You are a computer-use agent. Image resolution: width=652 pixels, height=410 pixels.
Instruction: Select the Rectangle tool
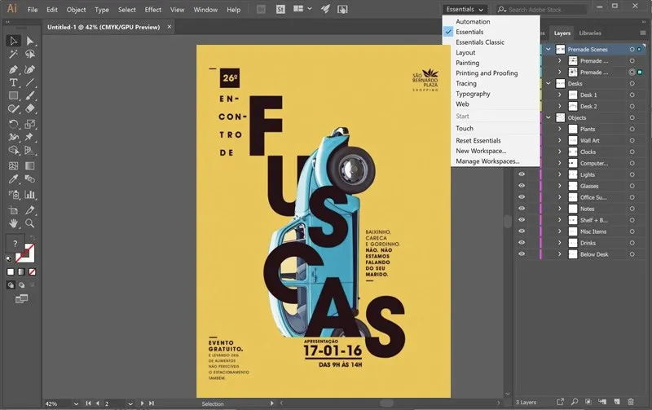[13, 95]
